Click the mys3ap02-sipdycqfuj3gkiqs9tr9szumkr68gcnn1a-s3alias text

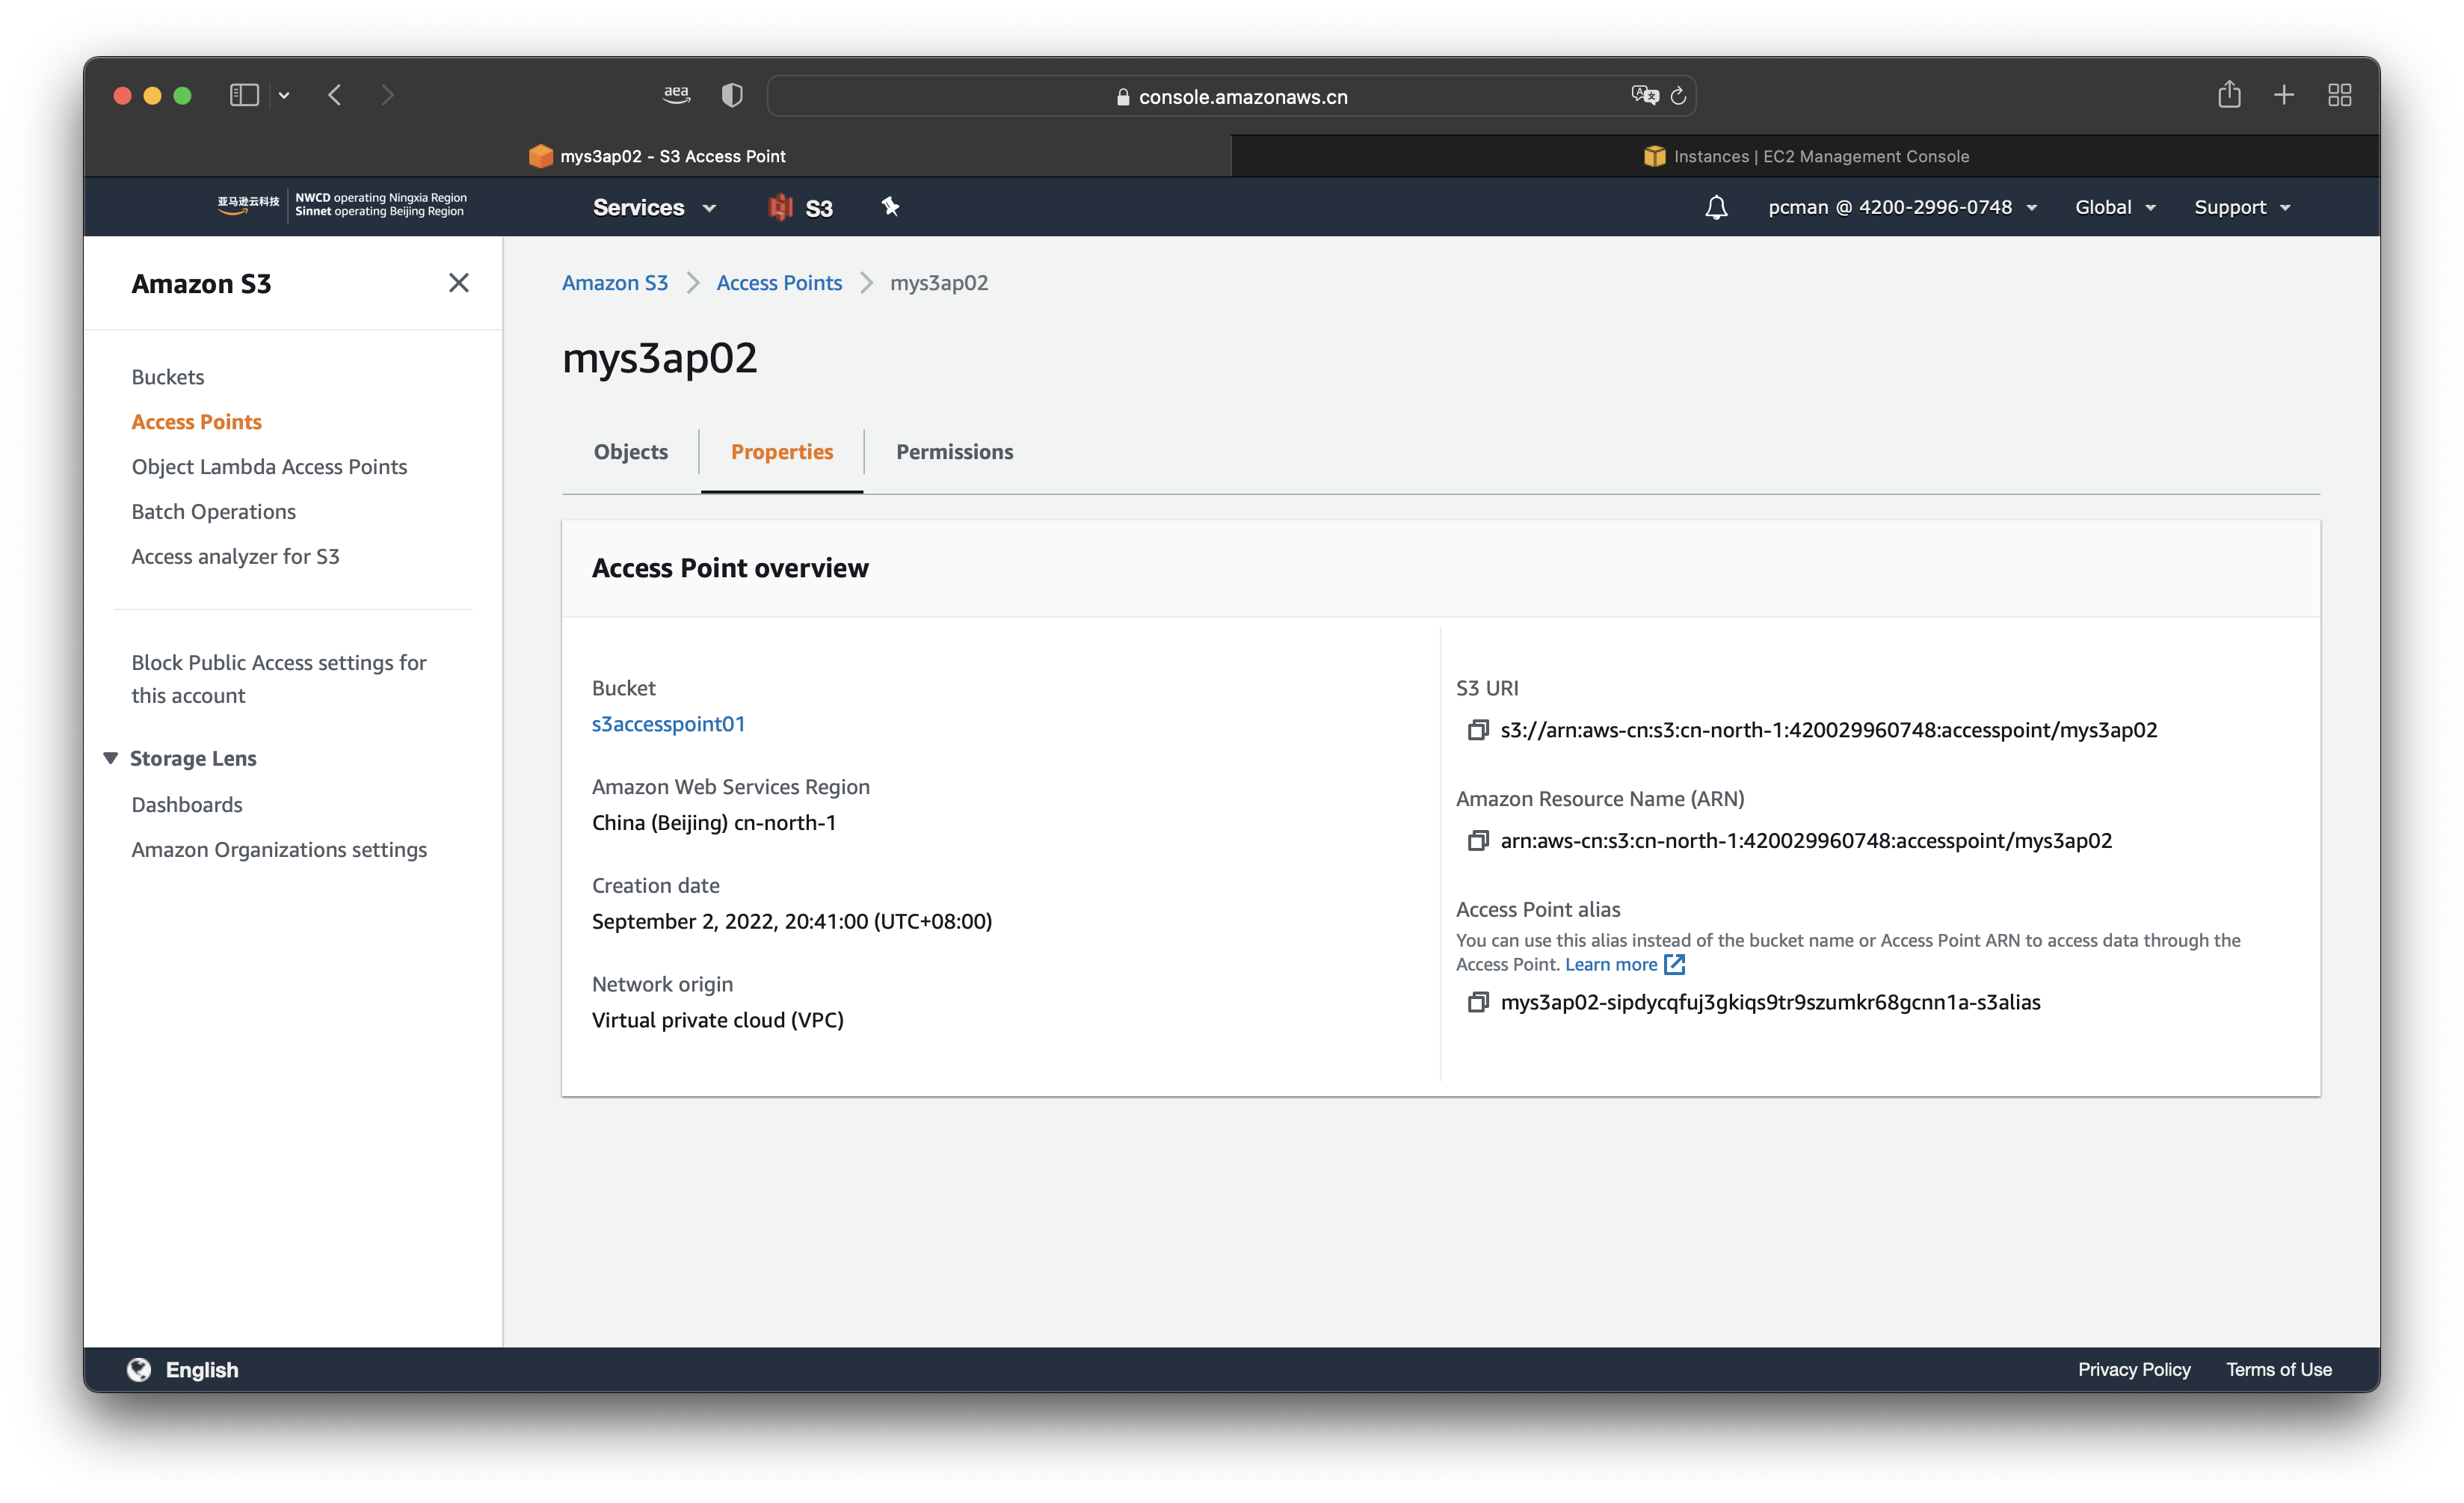point(1770,1002)
